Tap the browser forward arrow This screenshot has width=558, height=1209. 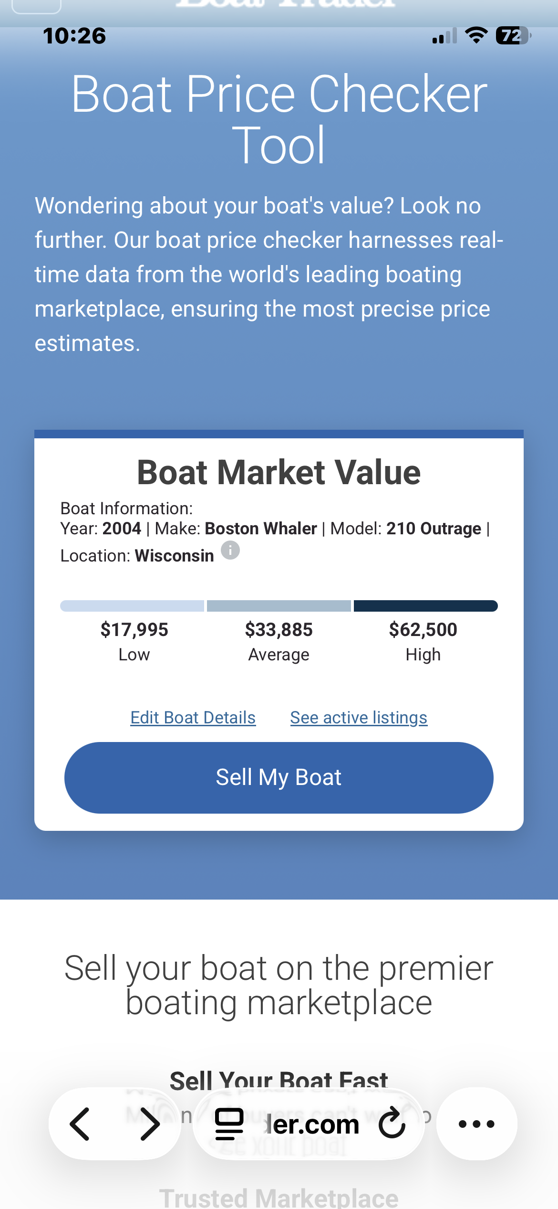coord(150,1124)
